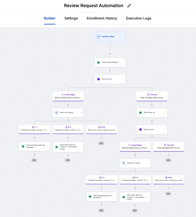Go to the Execution Logs tab

138,18
